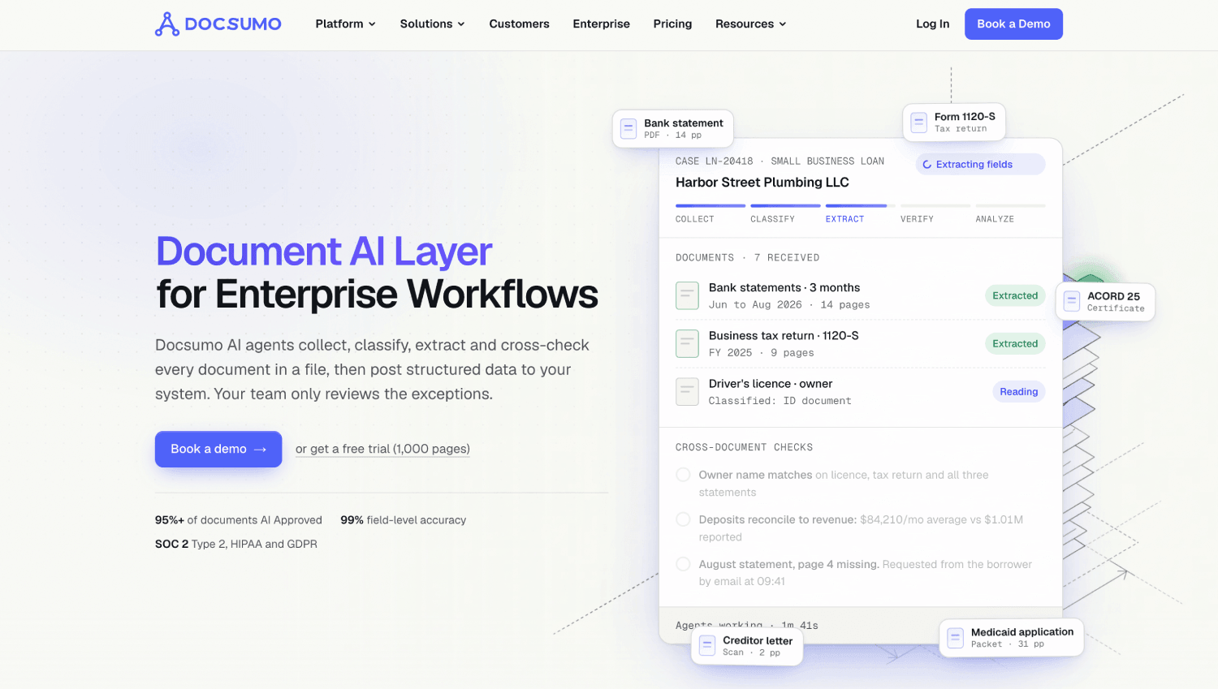Click the Harbor Street Plumbing LLC title
The height and width of the screenshot is (689, 1218).
[762, 183]
